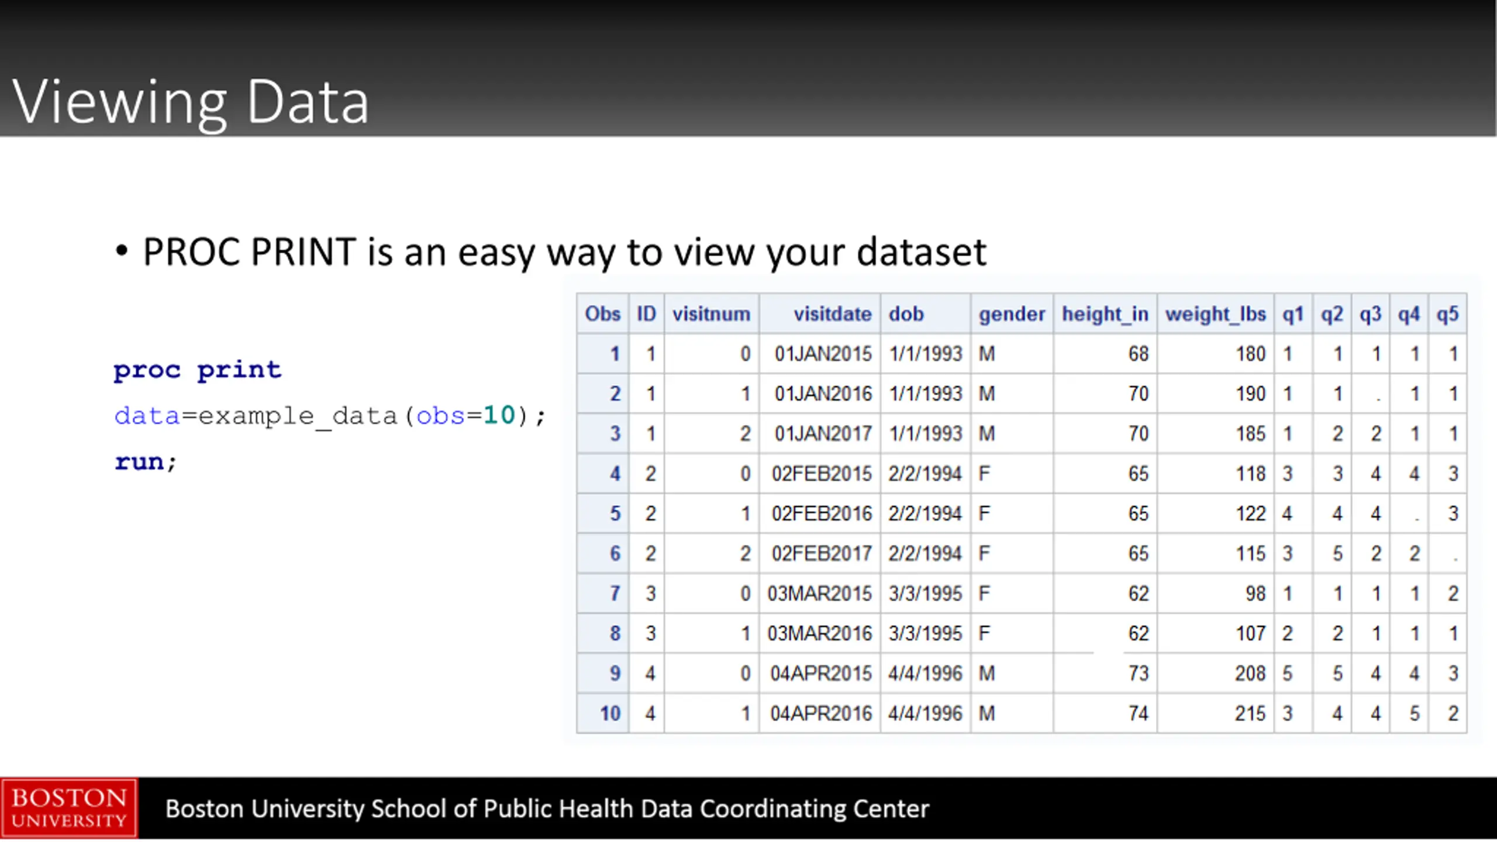The width and height of the screenshot is (1497, 842).
Task: Click the Data Coordinating Center footer text
Action: (x=547, y=809)
